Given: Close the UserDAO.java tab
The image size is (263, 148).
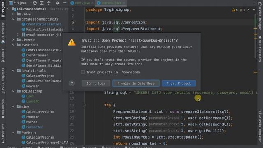Looking at the screenshot, I should click(124, 3).
